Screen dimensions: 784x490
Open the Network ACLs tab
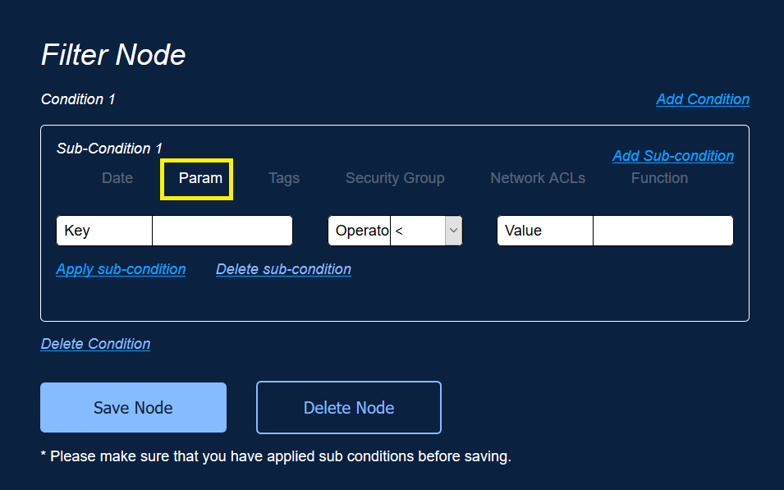click(x=538, y=178)
